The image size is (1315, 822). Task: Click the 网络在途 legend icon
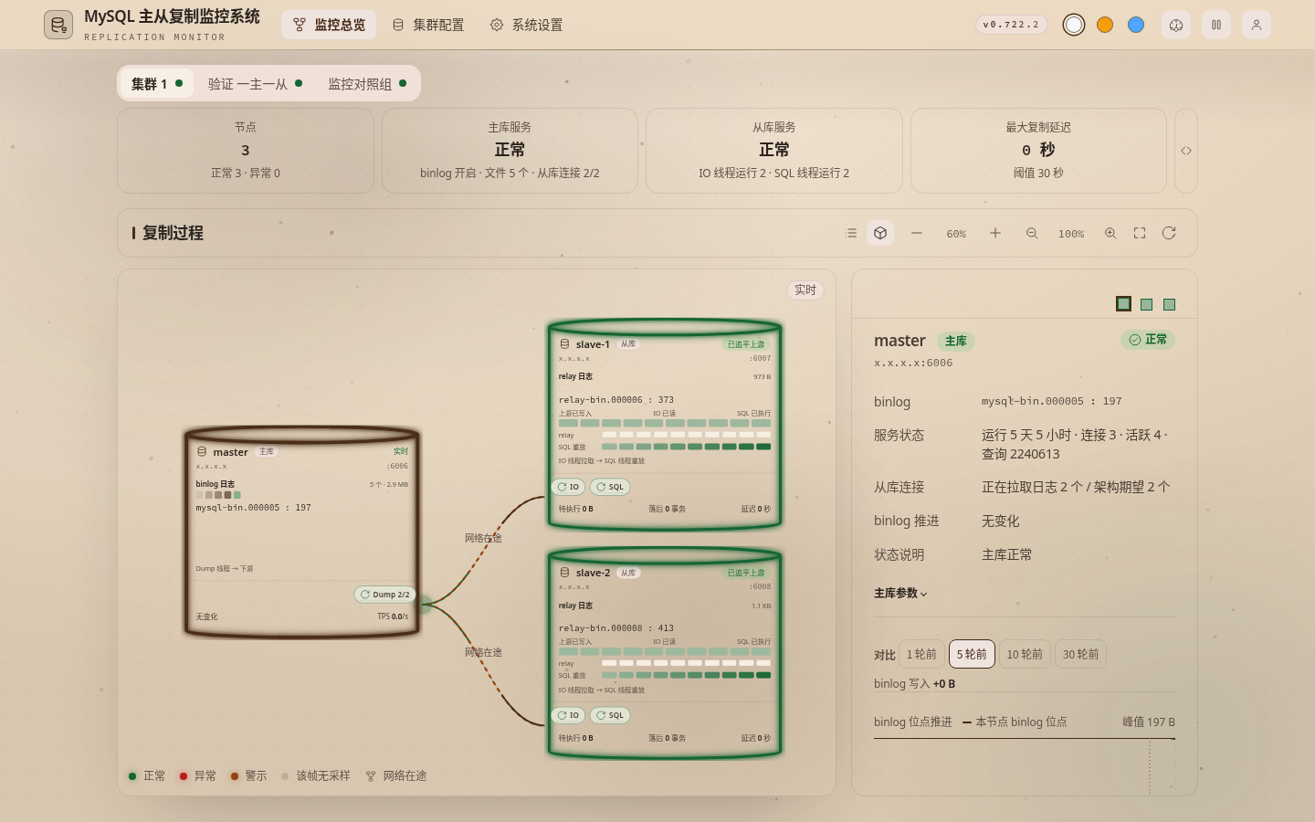tap(371, 776)
